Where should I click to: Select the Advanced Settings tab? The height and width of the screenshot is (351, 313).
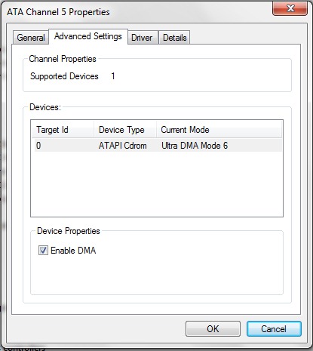pyautogui.click(x=88, y=36)
